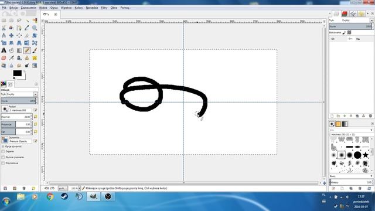375x211 pixels.
Task: Enable the Płynne rysowanie checkbox
Action: [x=3, y=157]
